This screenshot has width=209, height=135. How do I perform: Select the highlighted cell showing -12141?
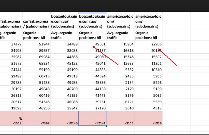click(92, 118)
